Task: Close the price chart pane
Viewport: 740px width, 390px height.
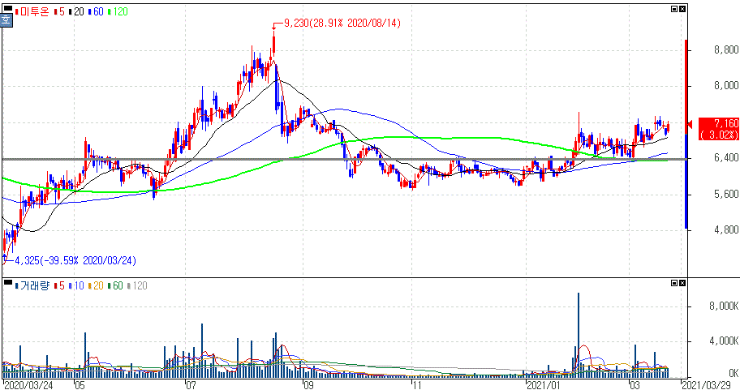Action: click(682, 9)
